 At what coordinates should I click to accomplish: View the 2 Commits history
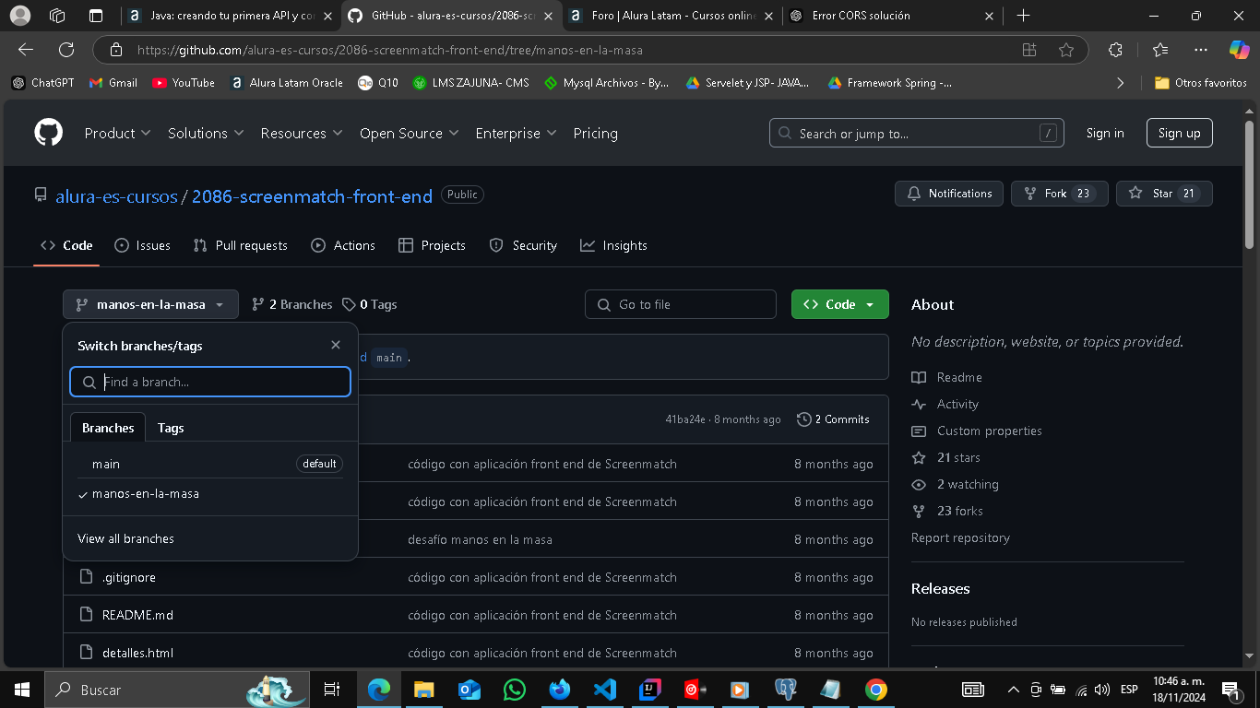(833, 419)
